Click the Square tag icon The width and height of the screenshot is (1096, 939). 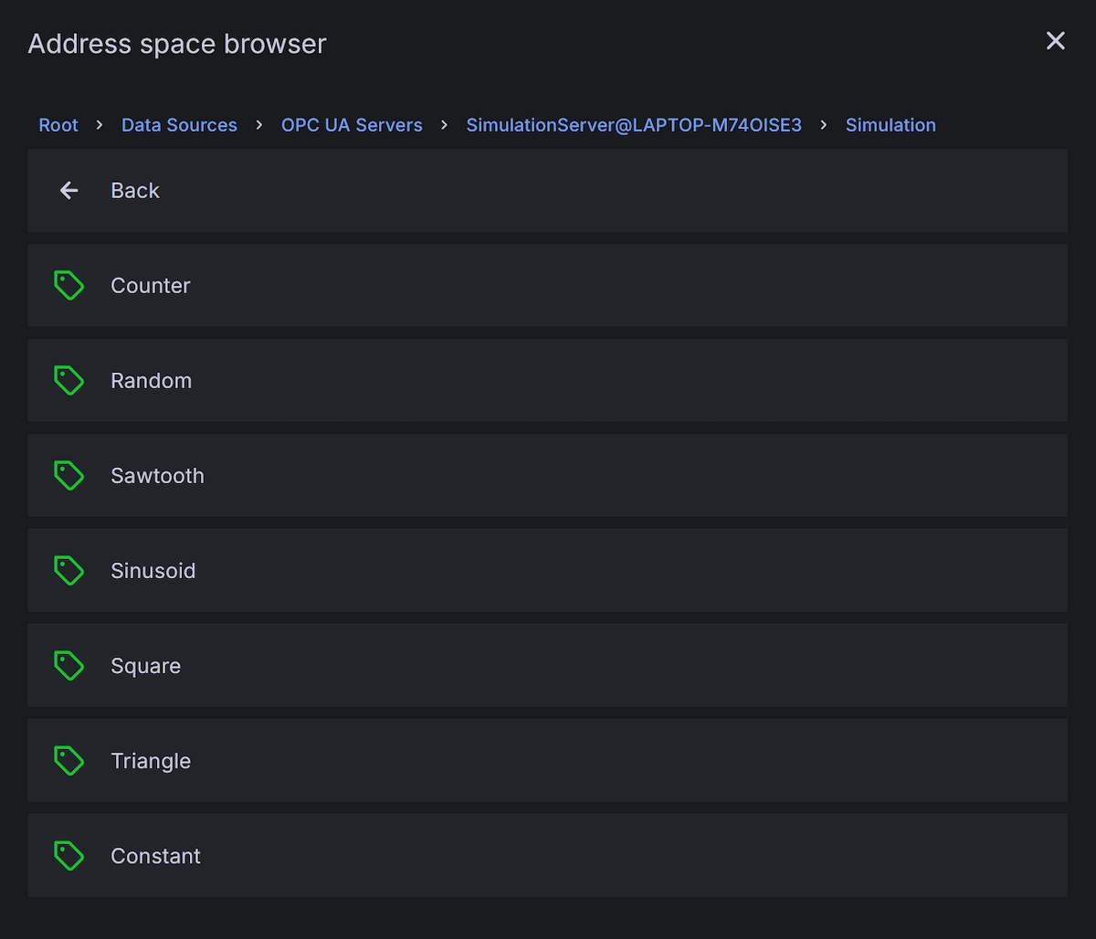pyautogui.click(x=69, y=665)
